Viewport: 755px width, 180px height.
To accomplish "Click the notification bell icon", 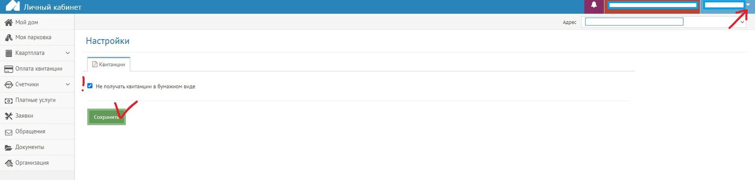I will tap(594, 5).
